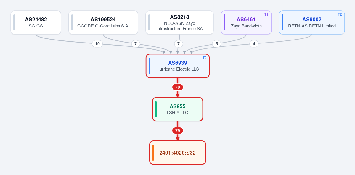
Task: Click the AS9002 RETN Limited node
Action: pos(312,22)
